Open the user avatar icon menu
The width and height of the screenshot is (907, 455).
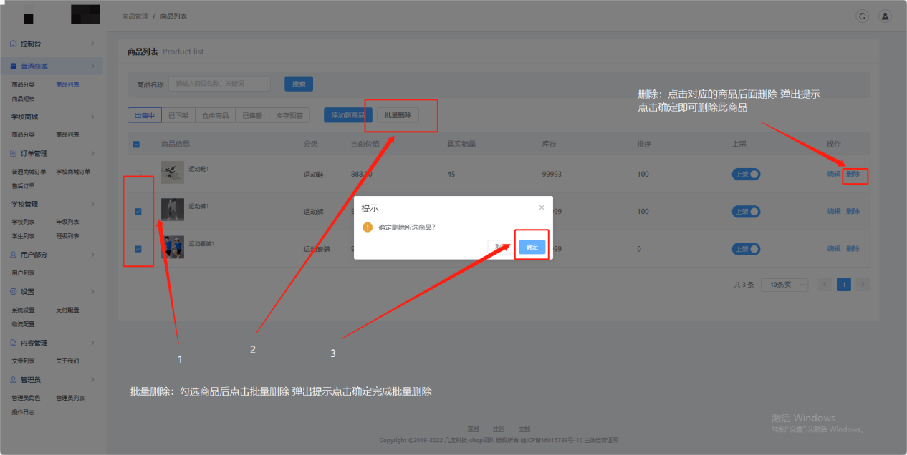[x=886, y=16]
